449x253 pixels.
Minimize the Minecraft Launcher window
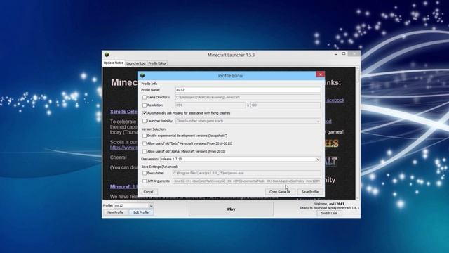pyautogui.click(x=335, y=54)
